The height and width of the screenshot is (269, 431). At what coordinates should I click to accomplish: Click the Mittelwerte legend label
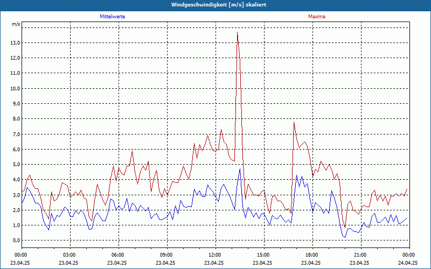click(113, 17)
